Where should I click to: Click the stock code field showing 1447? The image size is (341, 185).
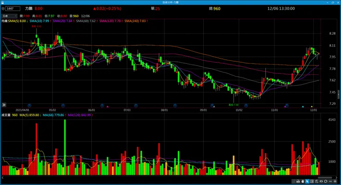click(x=13, y=8)
